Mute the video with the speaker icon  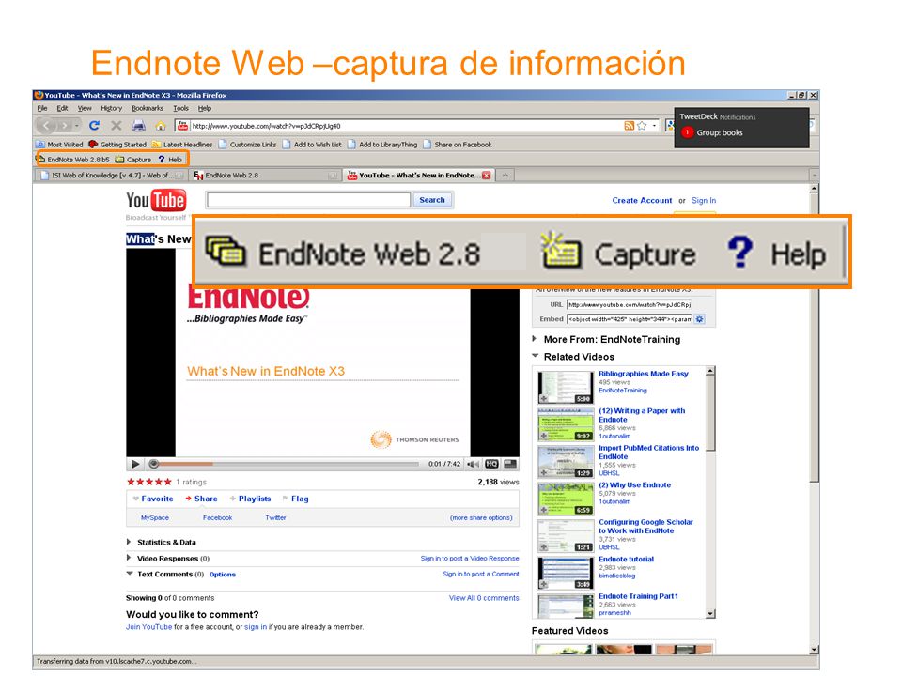473,464
